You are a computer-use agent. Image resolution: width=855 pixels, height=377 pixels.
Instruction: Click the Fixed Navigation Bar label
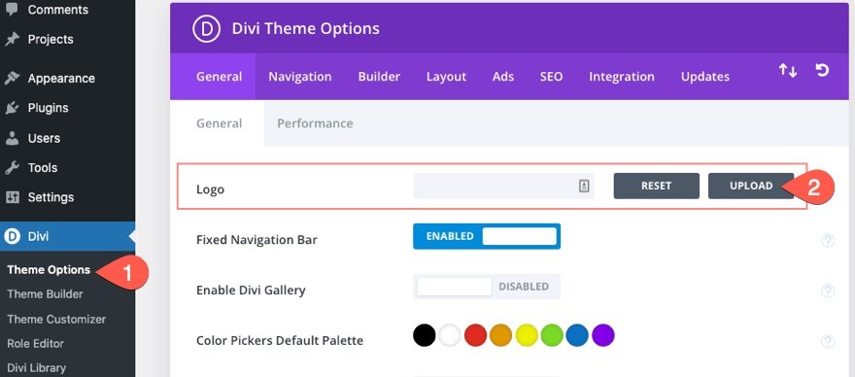(256, 240)
